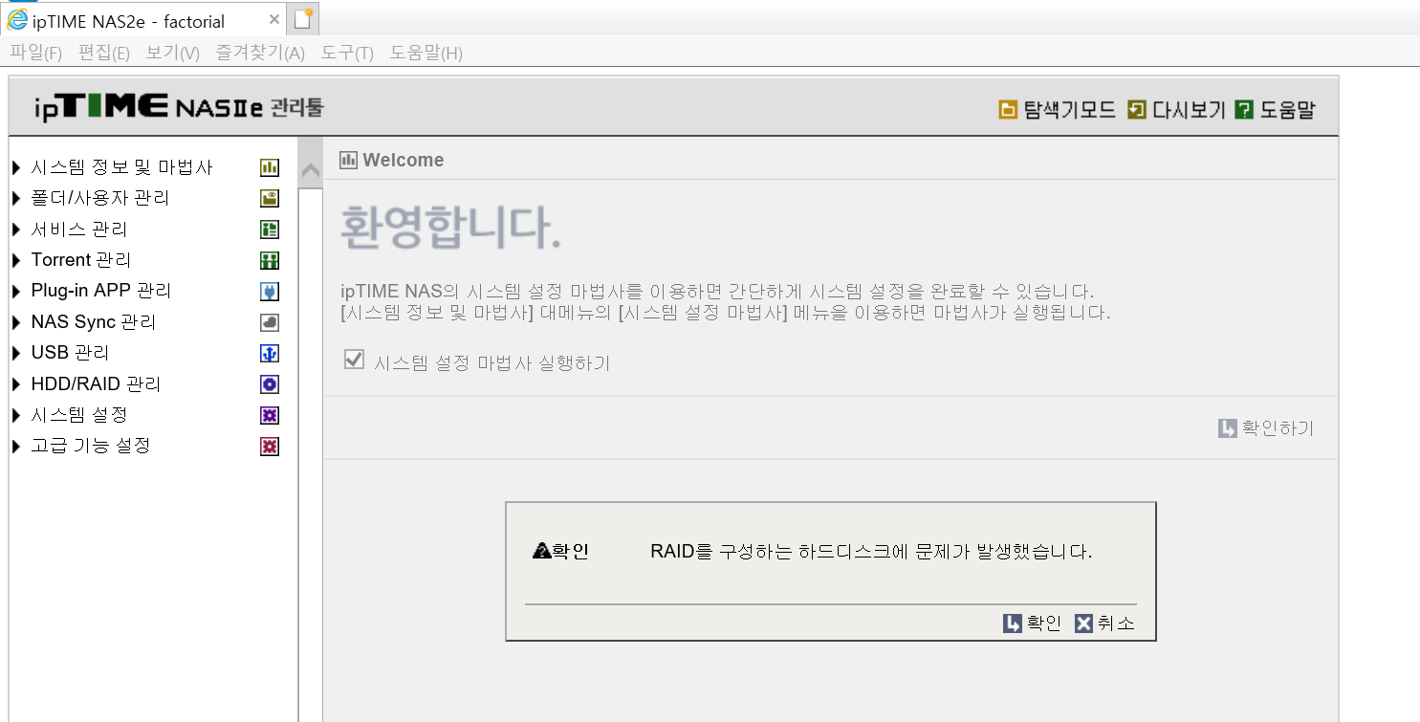Click the 탐색기모드 folder icon in header
1420x722 pixels.
point(1008,110)
